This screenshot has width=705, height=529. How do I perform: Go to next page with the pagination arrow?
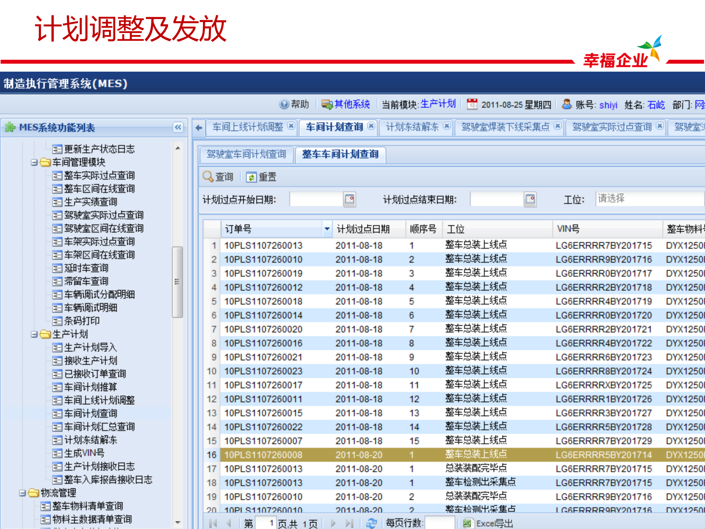(x=333, y=523)
